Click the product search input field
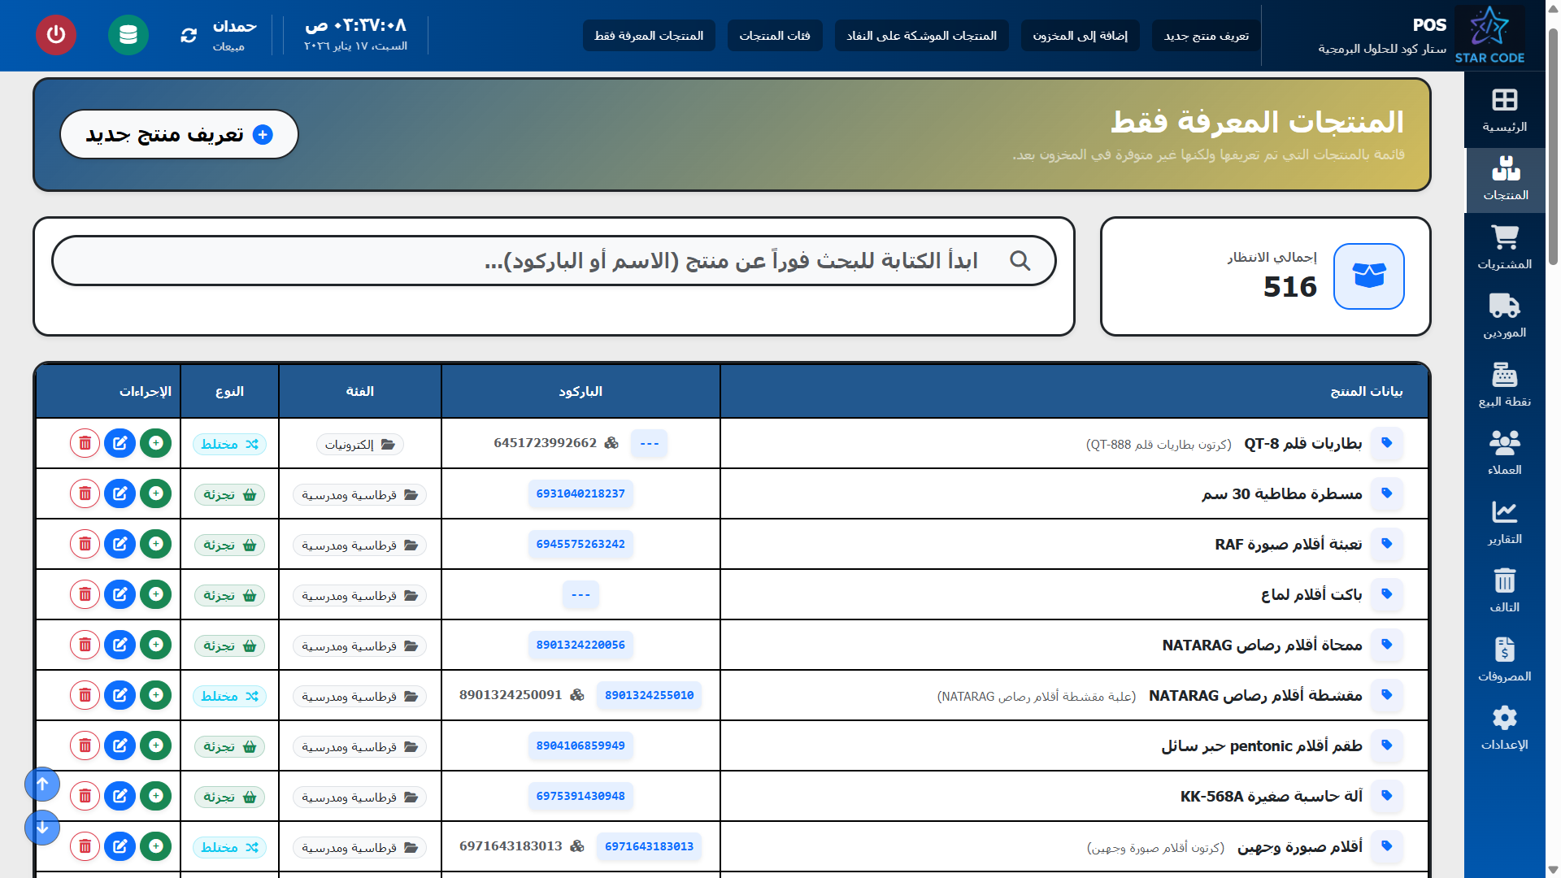The height and width of the screenshot is (878, 1561). [x=553, y=261]
